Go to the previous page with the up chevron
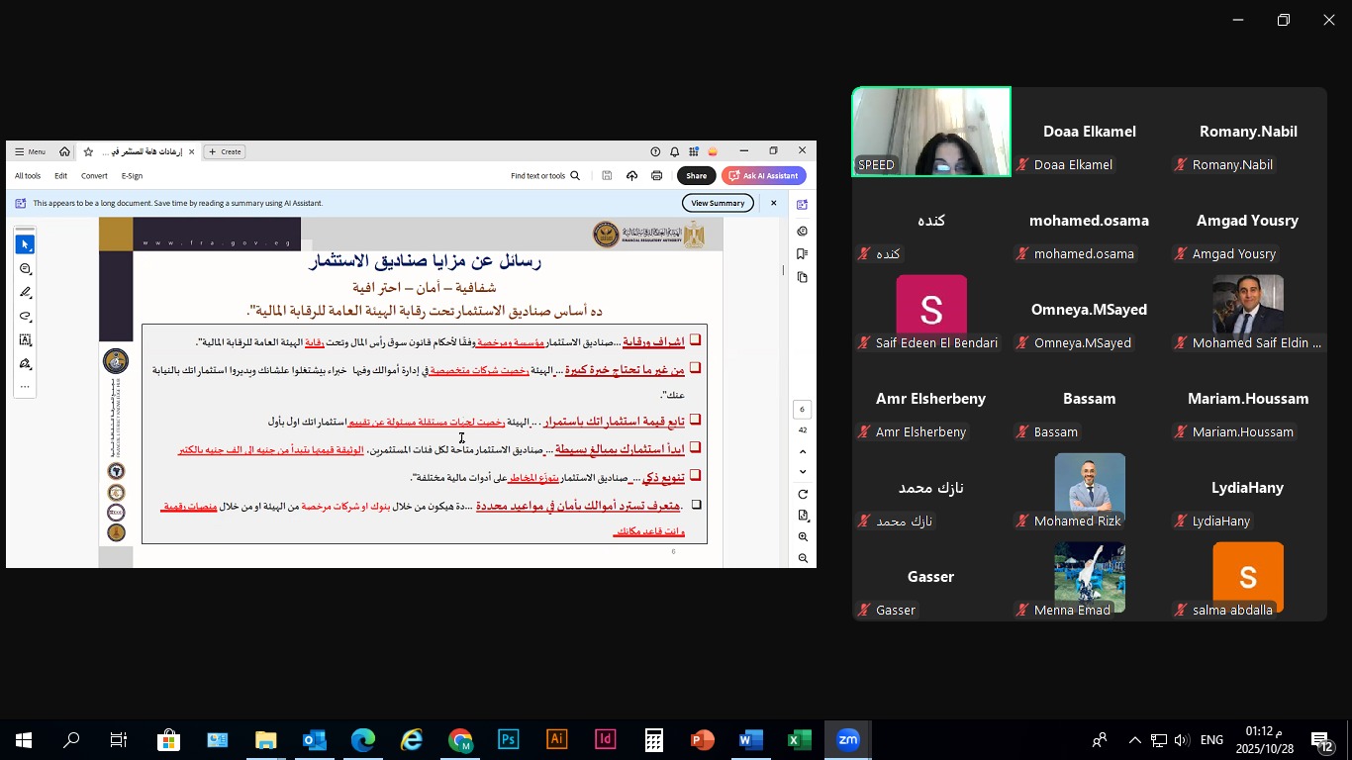Viewport: 1352px width, 760px height. coord(803,451)
